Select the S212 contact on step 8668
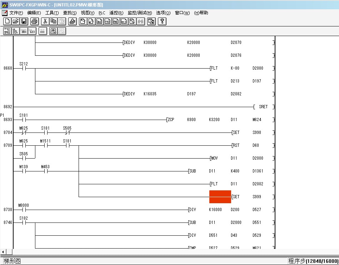Screen dimensions: 339x265 (x=24, y=68)
